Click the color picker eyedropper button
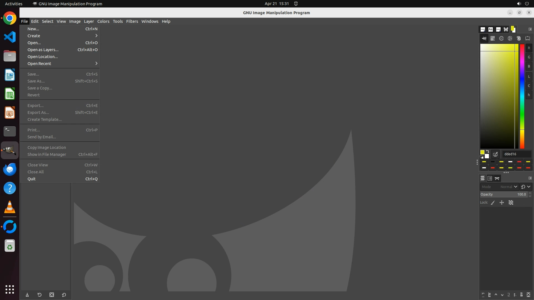This screenshot has width=534, height=300. 495,154
